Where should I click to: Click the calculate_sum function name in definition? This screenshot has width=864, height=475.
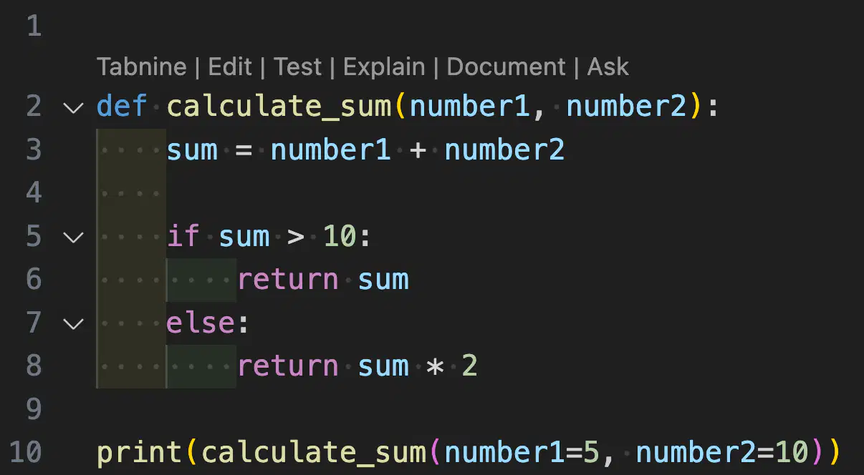[x=279, y=107]
